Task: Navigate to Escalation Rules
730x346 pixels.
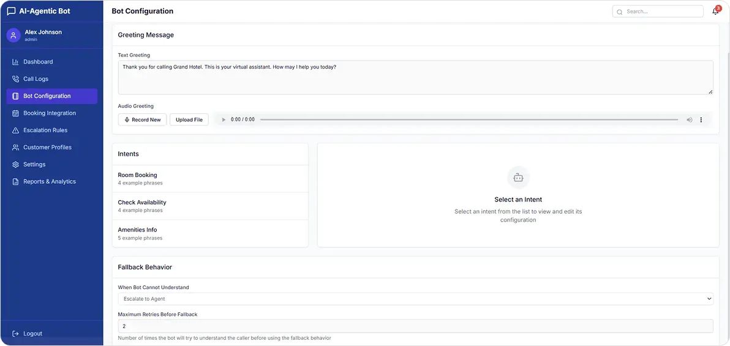Action: coord(45,130)
